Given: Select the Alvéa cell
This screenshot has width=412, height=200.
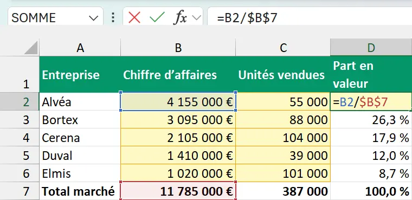Looking at the screenshot, I should click(x=80, y=101).
